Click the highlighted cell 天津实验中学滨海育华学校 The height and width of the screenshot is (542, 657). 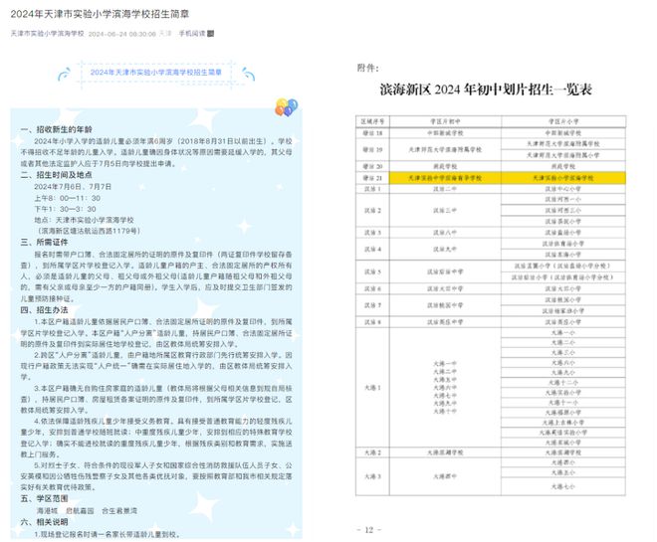(445, 178)
